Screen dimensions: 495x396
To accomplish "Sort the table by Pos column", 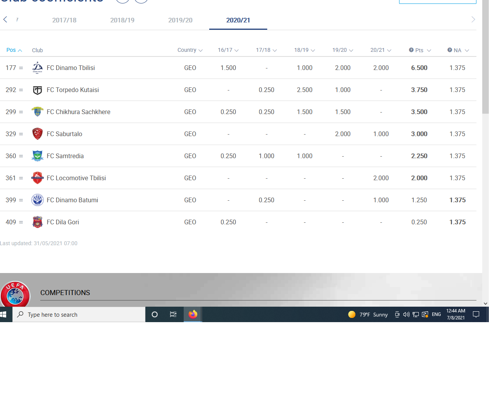I will point(14,50).
